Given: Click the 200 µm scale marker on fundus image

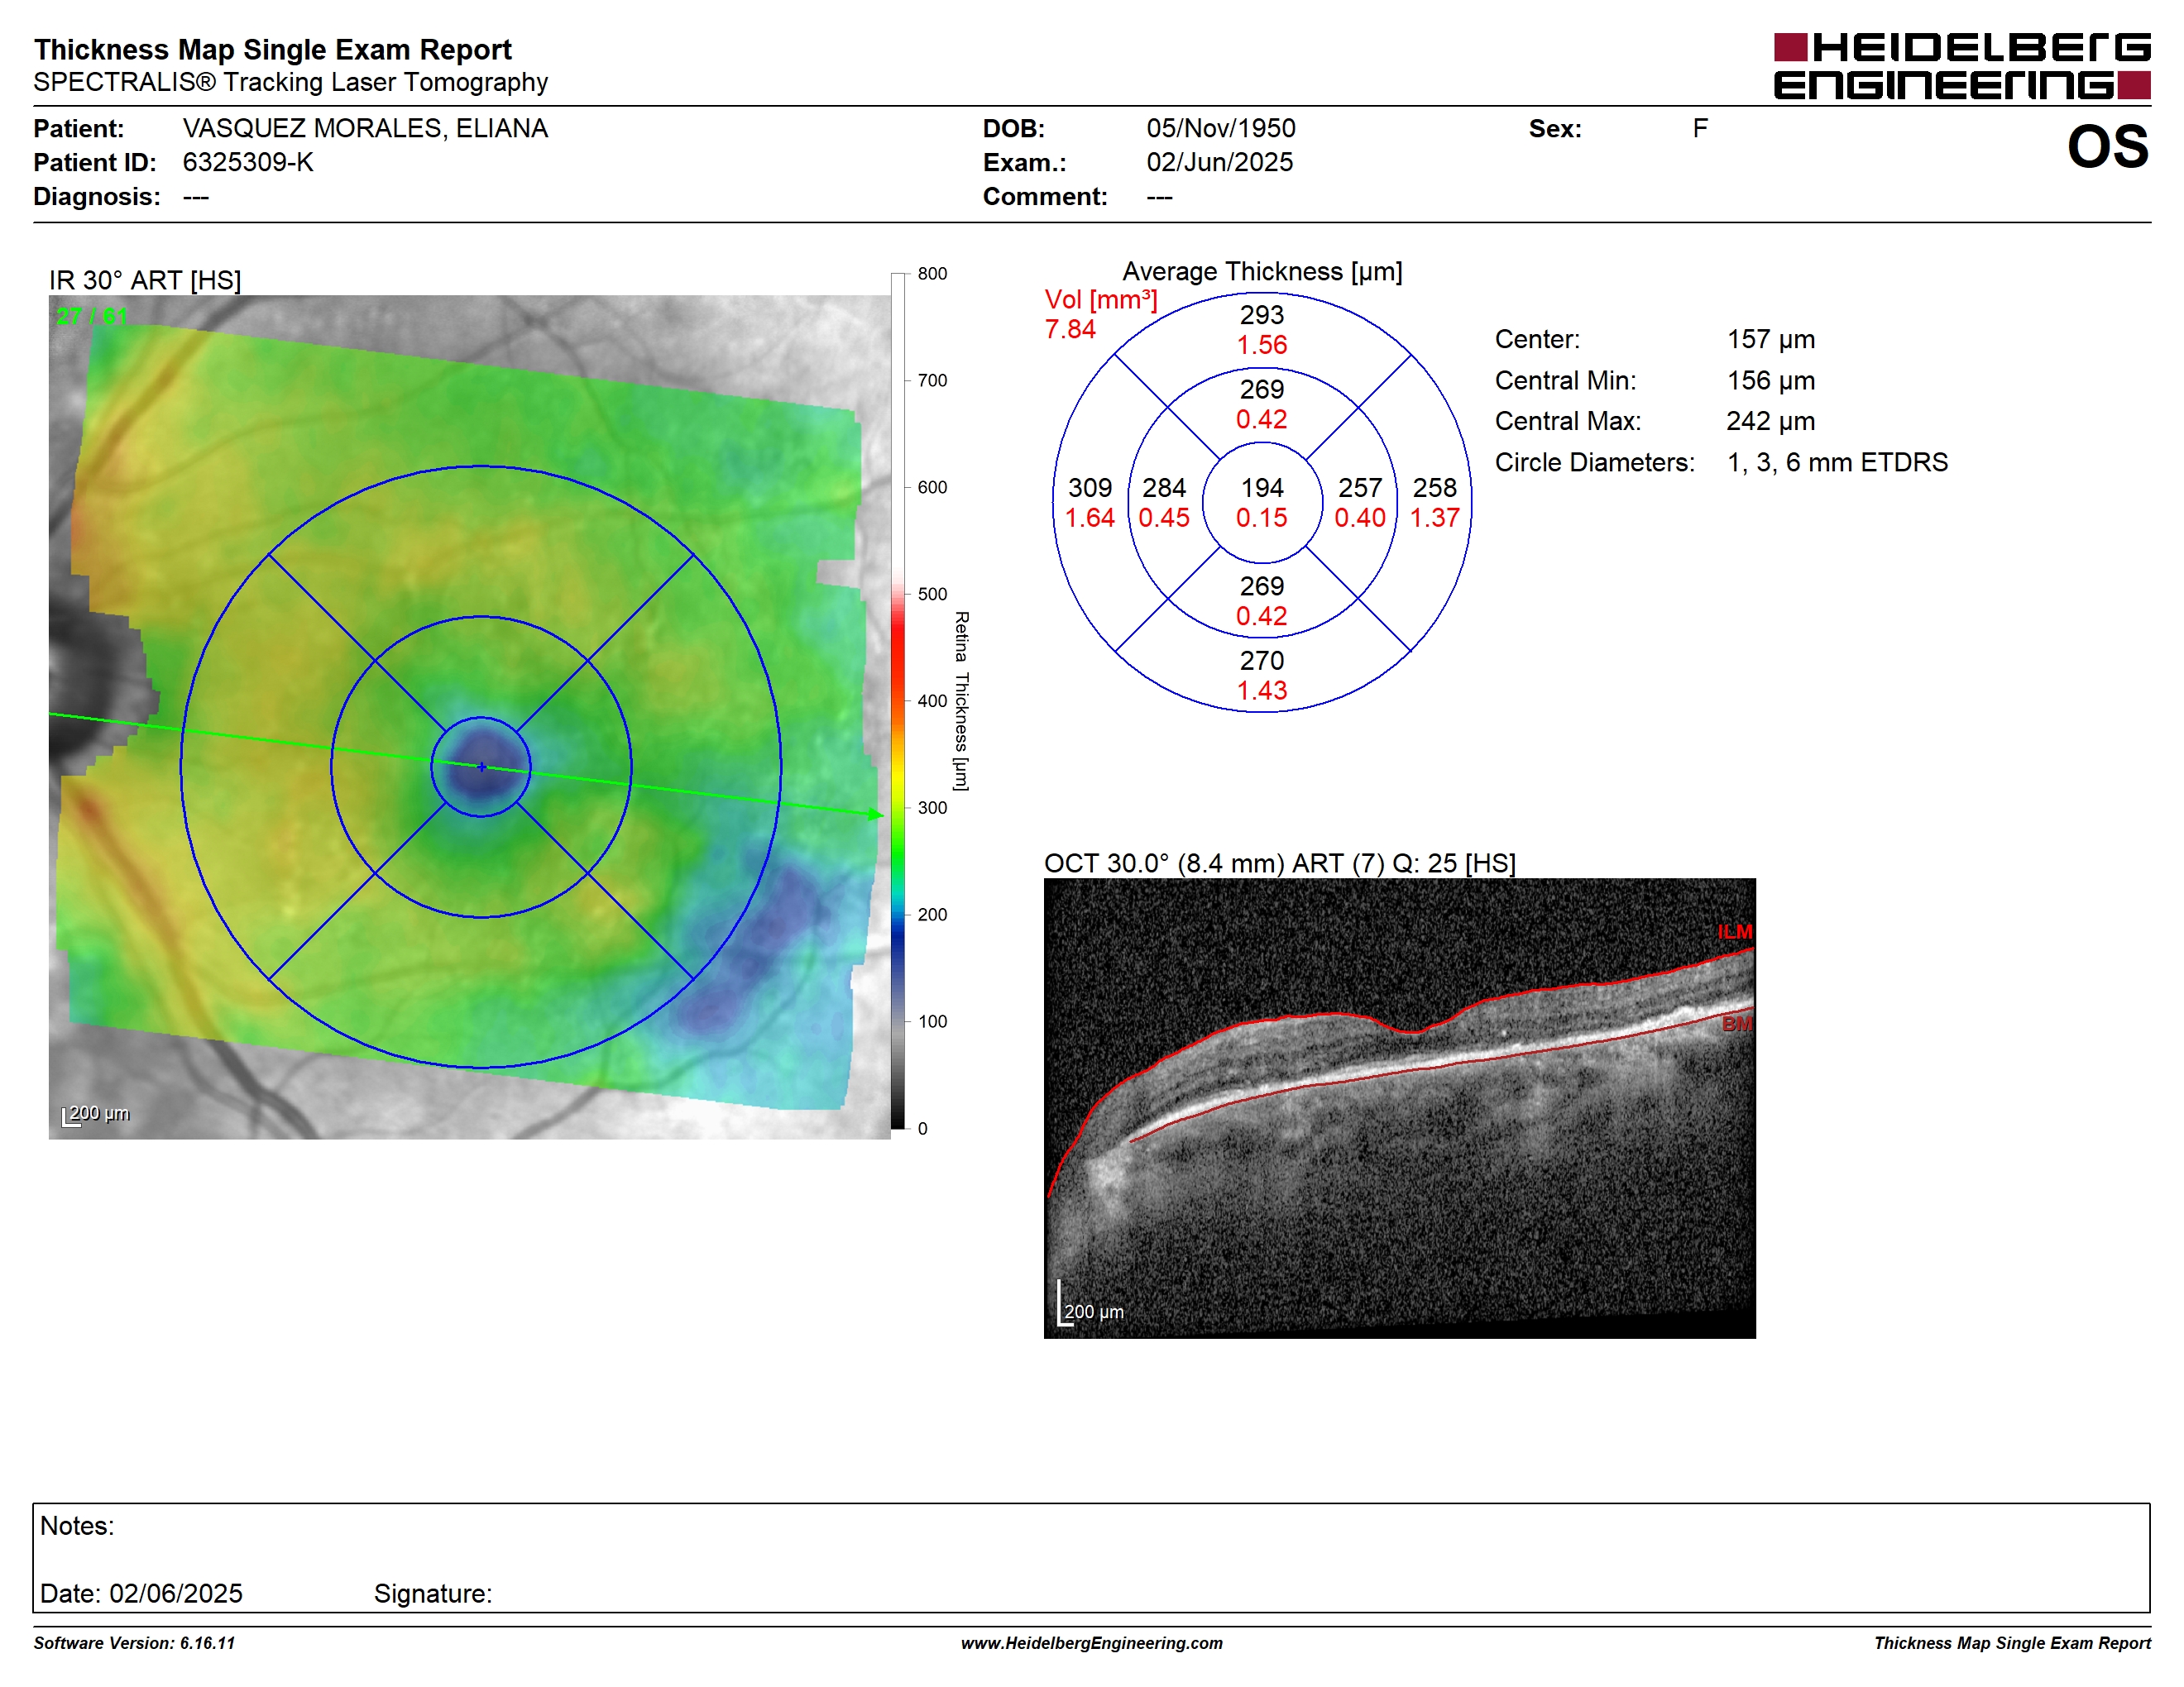Looking at the screenshot, I should [x=96, y=1115].
